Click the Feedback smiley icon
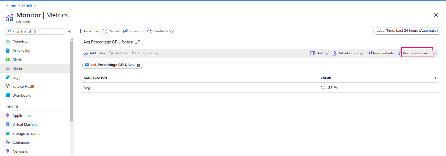Image resolution: width=446 pixels, height=156 pixels. tap(150, 31)
